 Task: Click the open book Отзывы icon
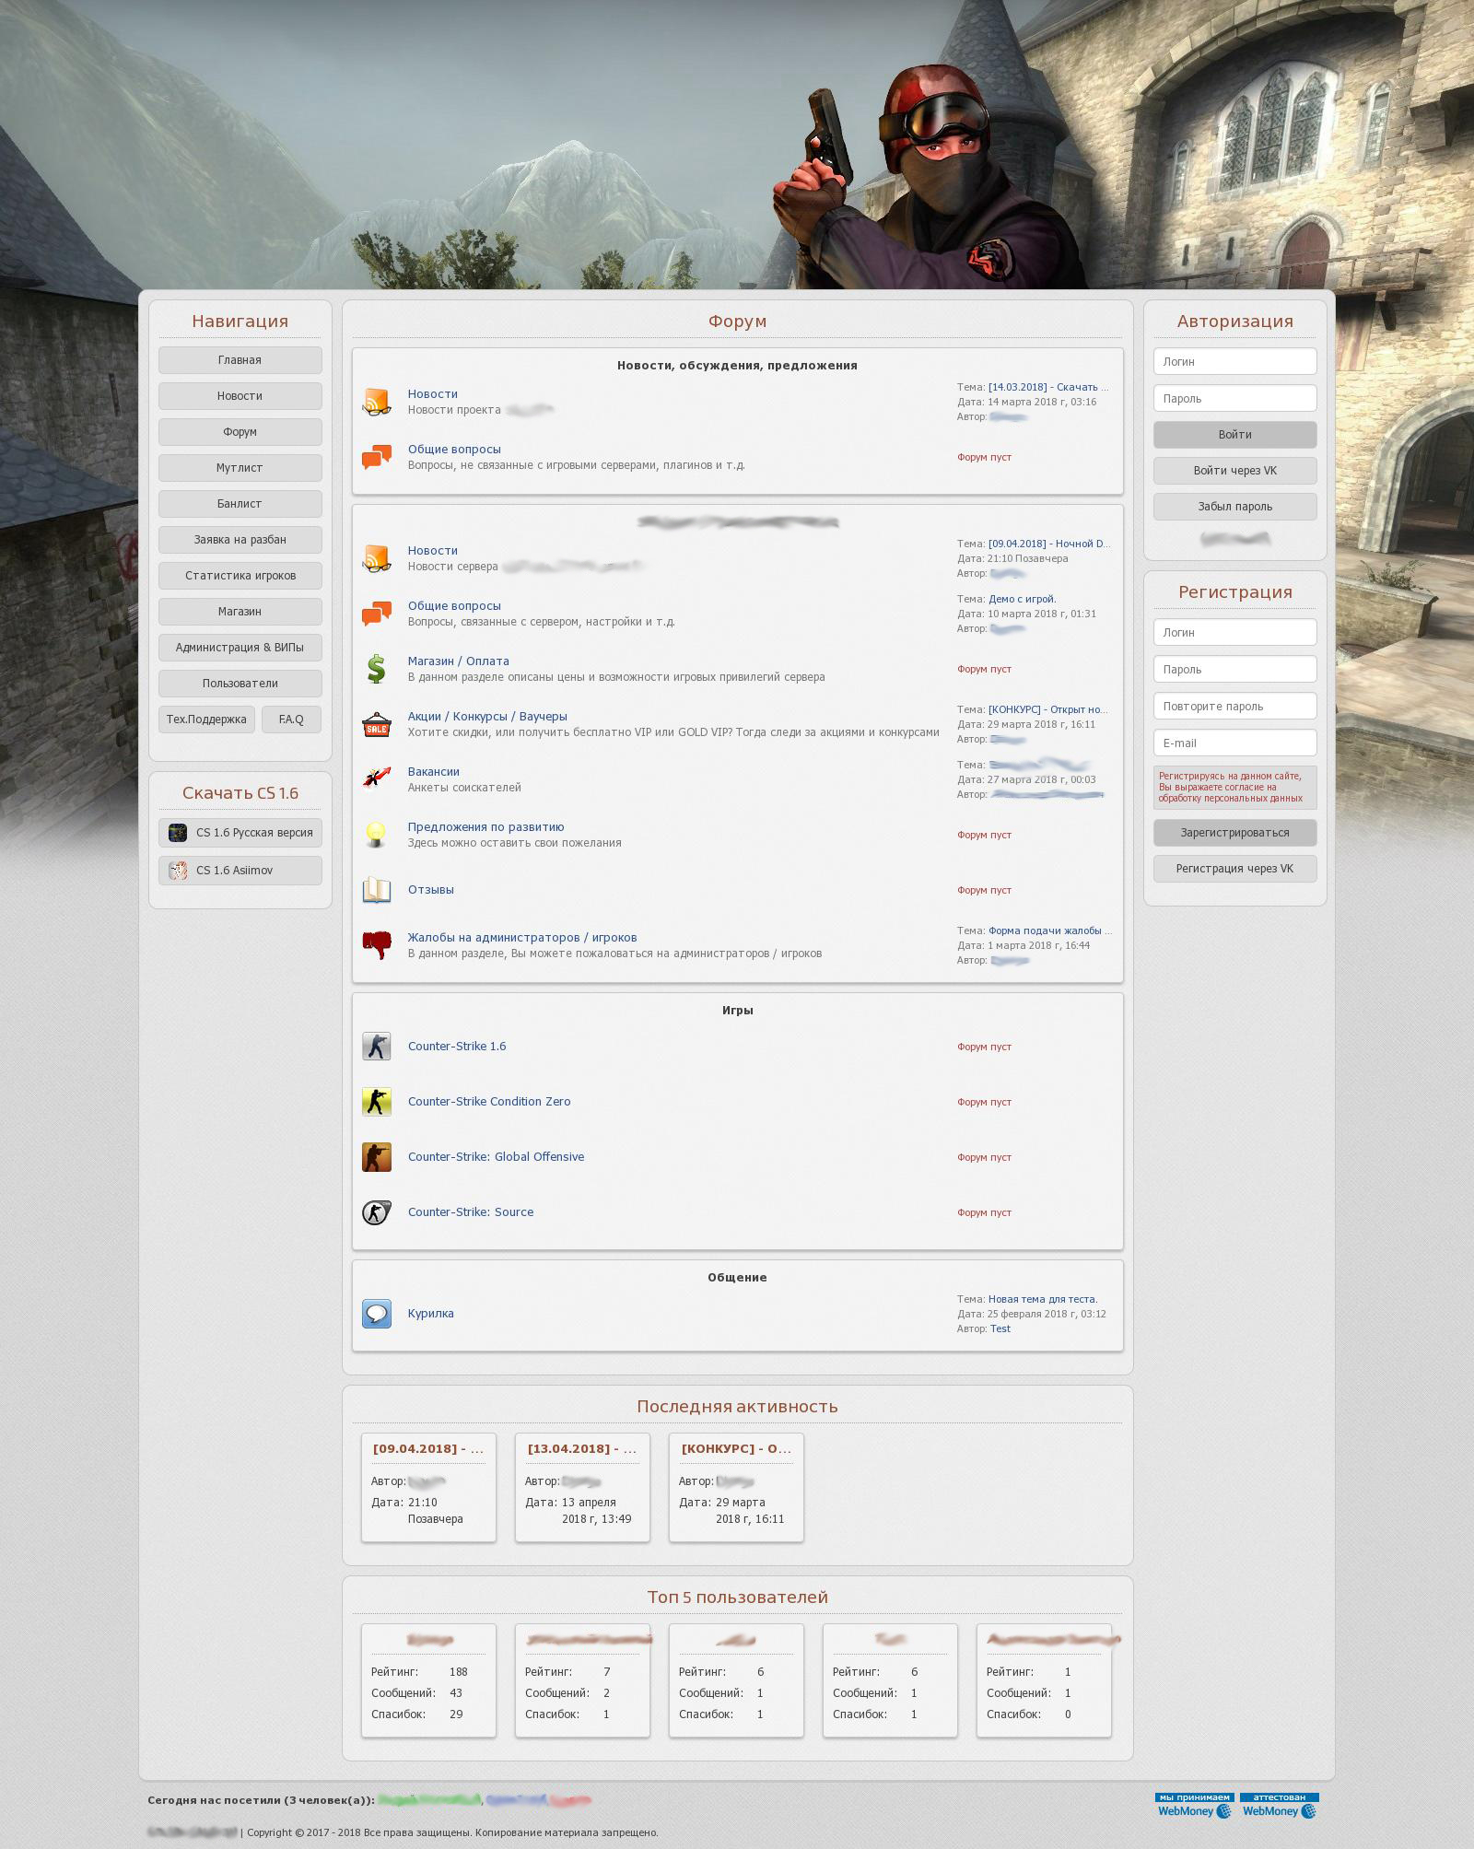pos(377,890)
